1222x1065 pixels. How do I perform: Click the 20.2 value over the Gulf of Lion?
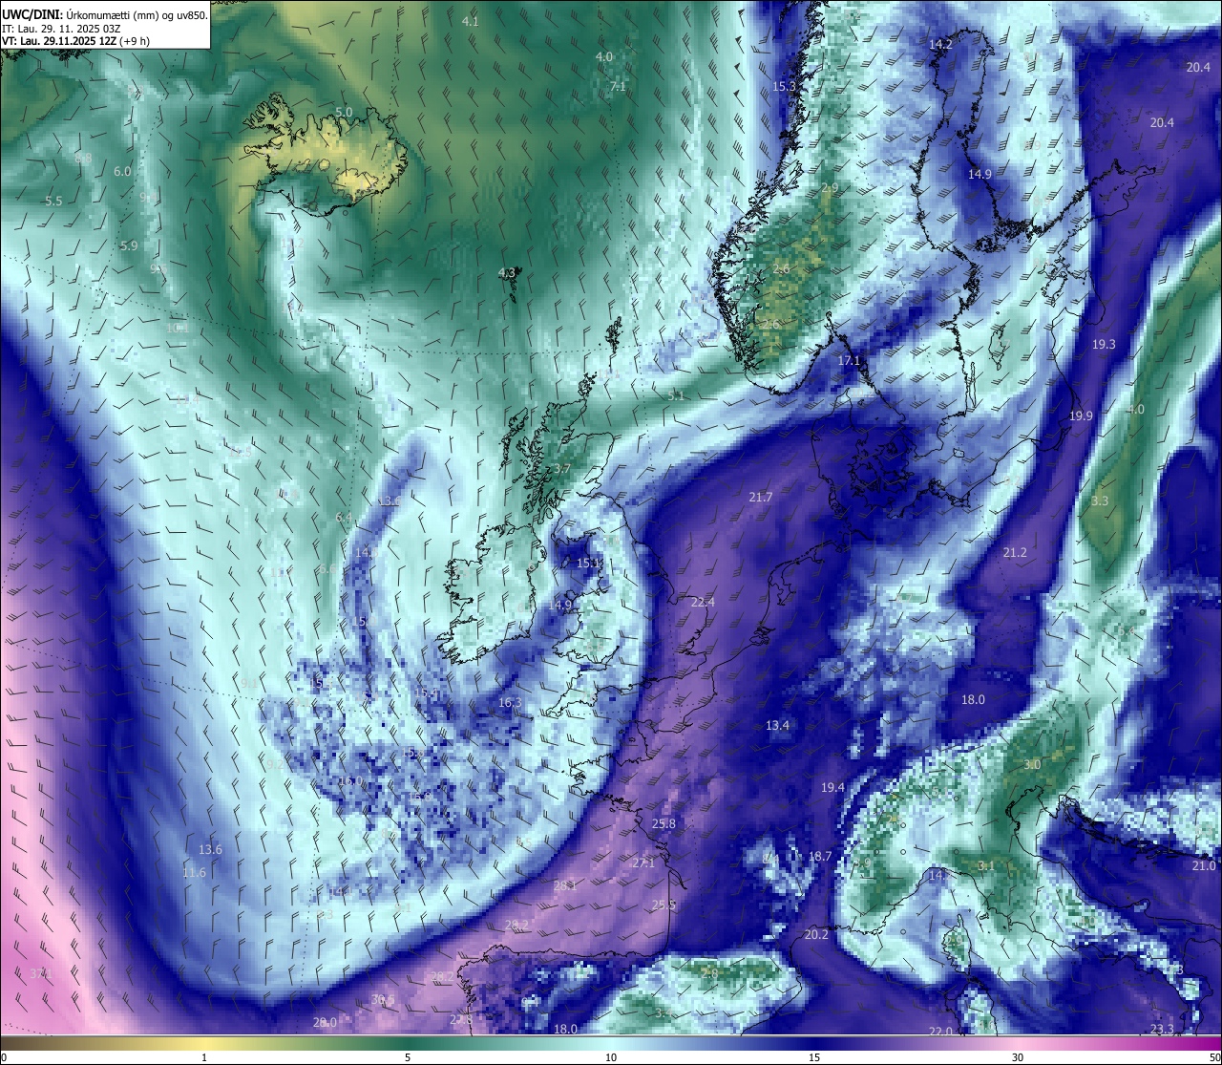(816, 934)
